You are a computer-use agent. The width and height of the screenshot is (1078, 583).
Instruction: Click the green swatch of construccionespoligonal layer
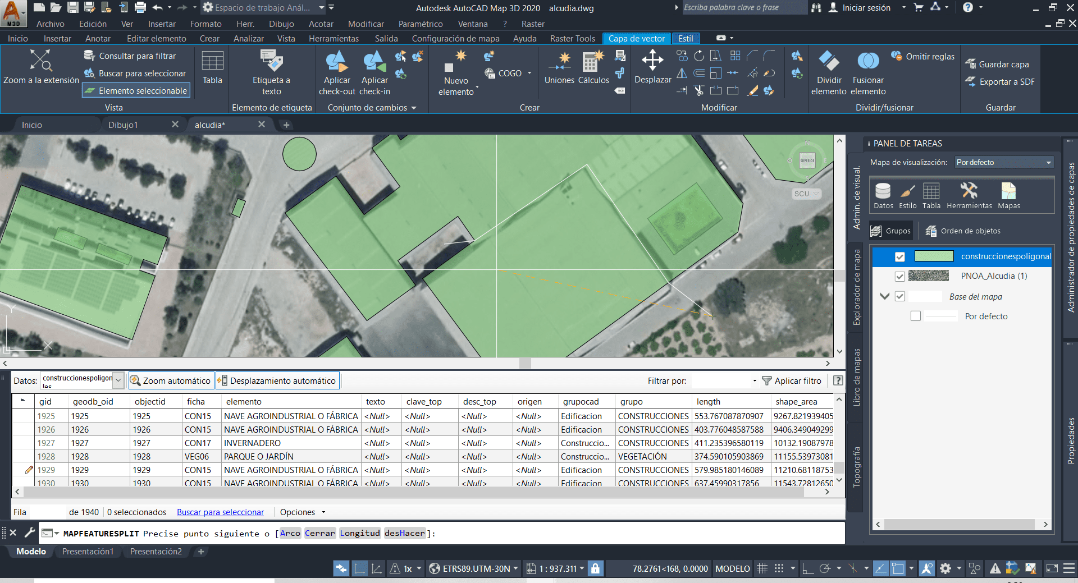tap(934, 256)
